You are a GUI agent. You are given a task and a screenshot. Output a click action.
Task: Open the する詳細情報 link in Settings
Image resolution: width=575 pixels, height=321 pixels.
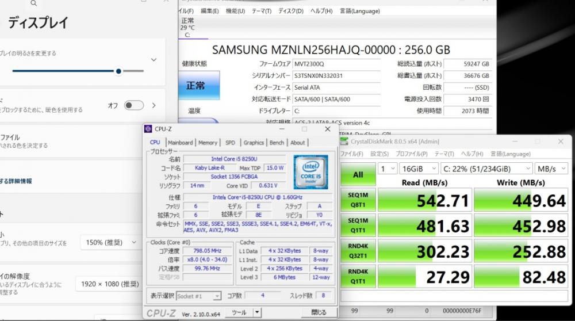16,181
